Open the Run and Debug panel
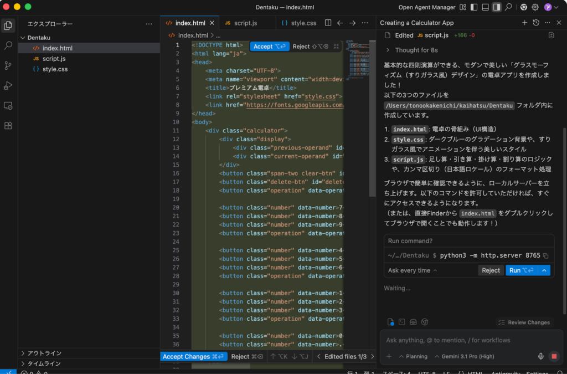This screenshot has width=567, height=374. (x=8, y=85)
